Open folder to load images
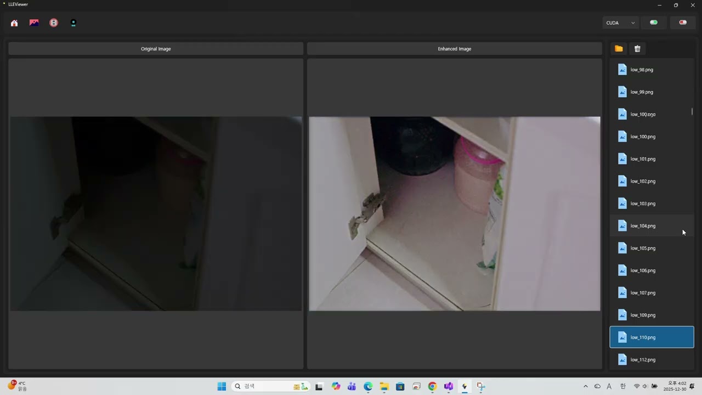The width and height of the screenshot is (702, 395). click(619, 49)
